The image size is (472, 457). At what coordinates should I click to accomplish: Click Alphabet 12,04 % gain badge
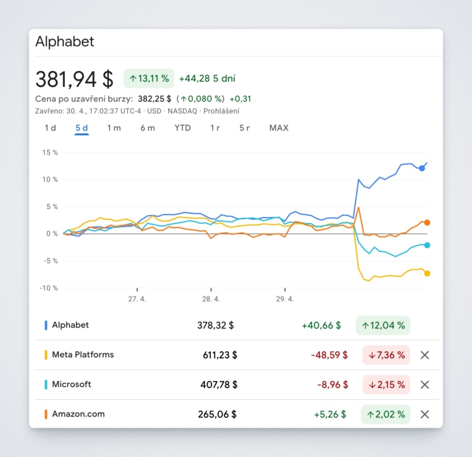[383, 325]
